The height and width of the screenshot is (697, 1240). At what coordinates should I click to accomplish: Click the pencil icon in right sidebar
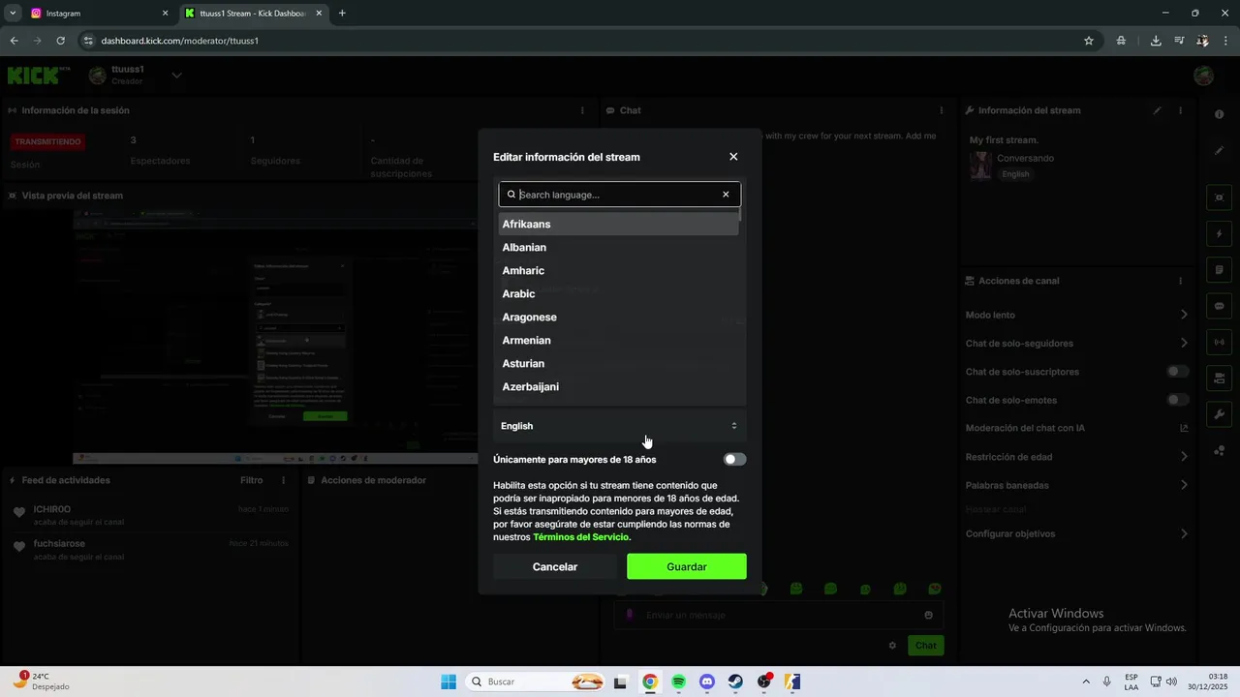[x=1220, y=150]
